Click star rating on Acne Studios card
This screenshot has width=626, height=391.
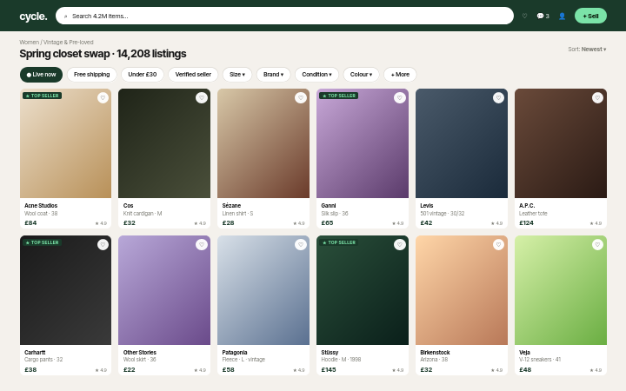click(x=101, y=223)
